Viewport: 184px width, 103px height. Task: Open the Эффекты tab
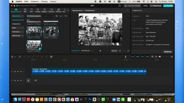tap(45, 10)
